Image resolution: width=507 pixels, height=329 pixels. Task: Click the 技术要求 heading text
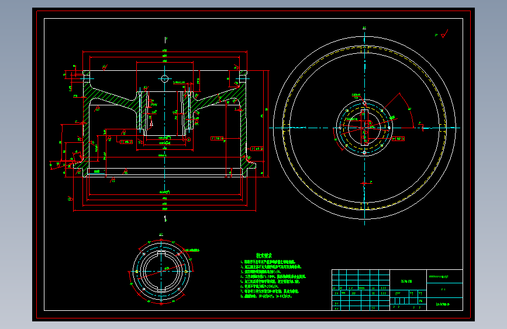(x=264, y=256)
